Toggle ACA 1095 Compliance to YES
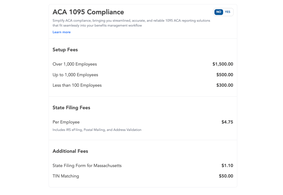Image resolution: width=283 pixels, height=195 pixels. pos(227,12)
